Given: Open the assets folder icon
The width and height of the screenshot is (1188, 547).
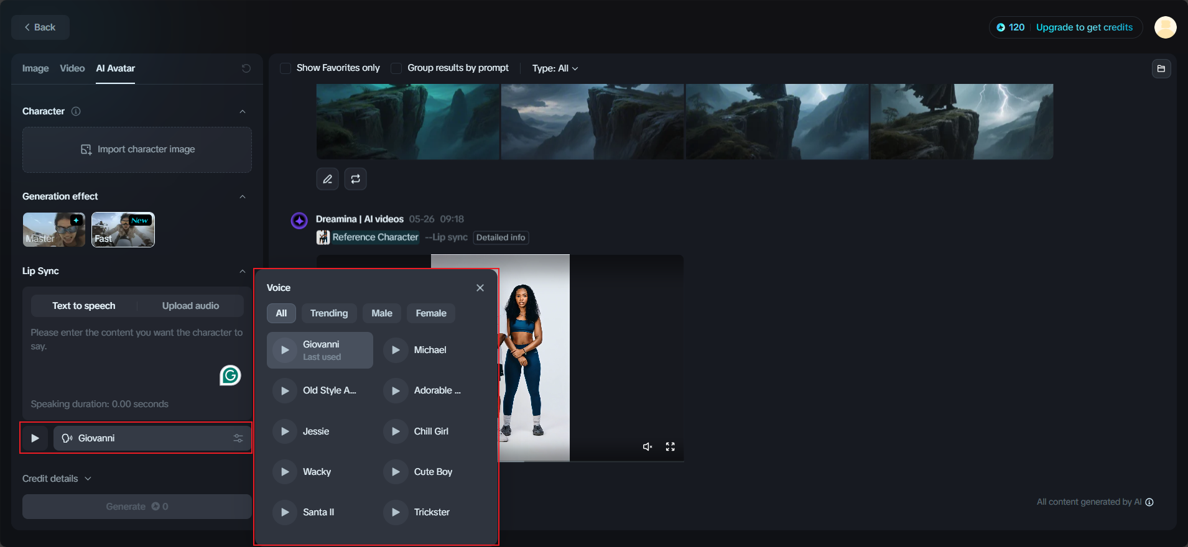Looking at the screenshot, I should click(x=1161, y=68).
